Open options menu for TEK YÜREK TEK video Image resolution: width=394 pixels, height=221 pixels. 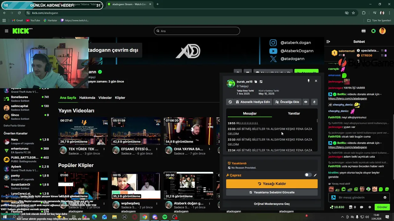tap(104, 149)
